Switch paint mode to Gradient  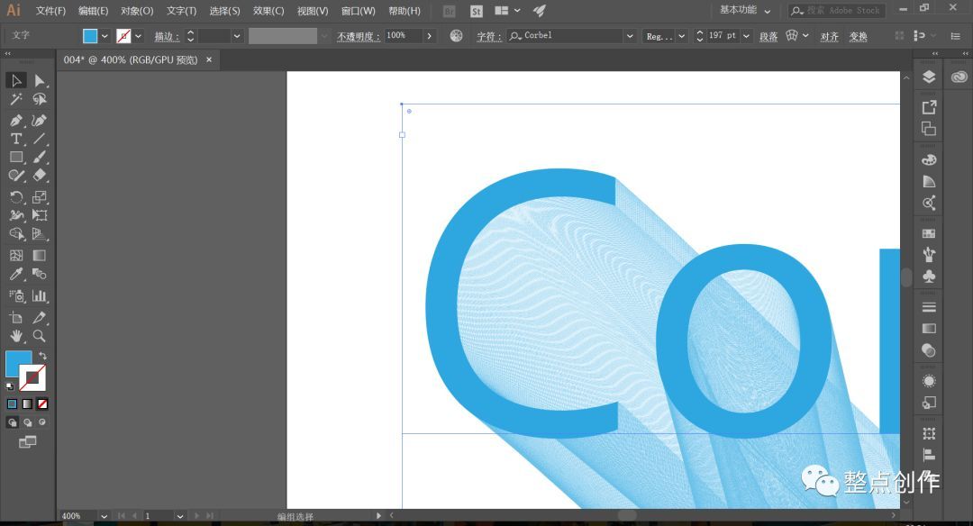pyautogui.click(x=27, y=404)
